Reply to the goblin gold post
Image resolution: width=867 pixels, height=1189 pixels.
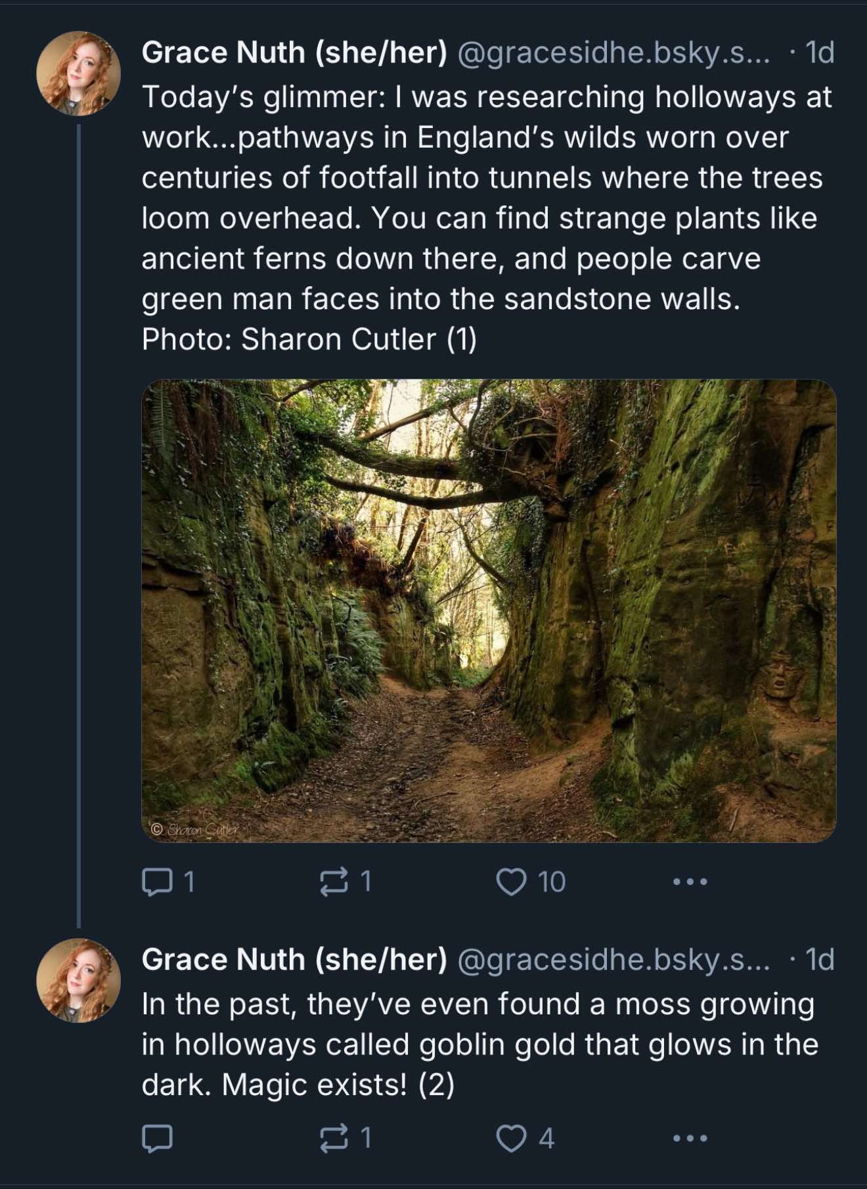point(158,1138)
